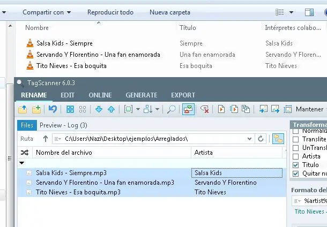Viewport: 327px width, 227px height.
Task: Switch to the GENERATE tab
Action: coord(142,95)
